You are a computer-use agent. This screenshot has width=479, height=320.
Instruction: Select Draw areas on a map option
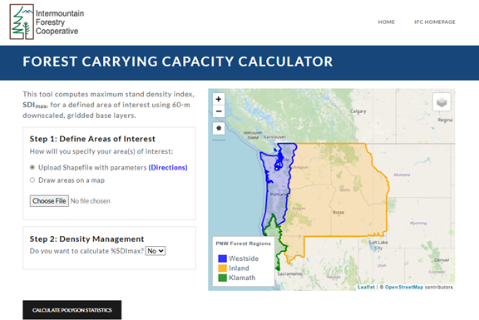click(x=32, y=180)
